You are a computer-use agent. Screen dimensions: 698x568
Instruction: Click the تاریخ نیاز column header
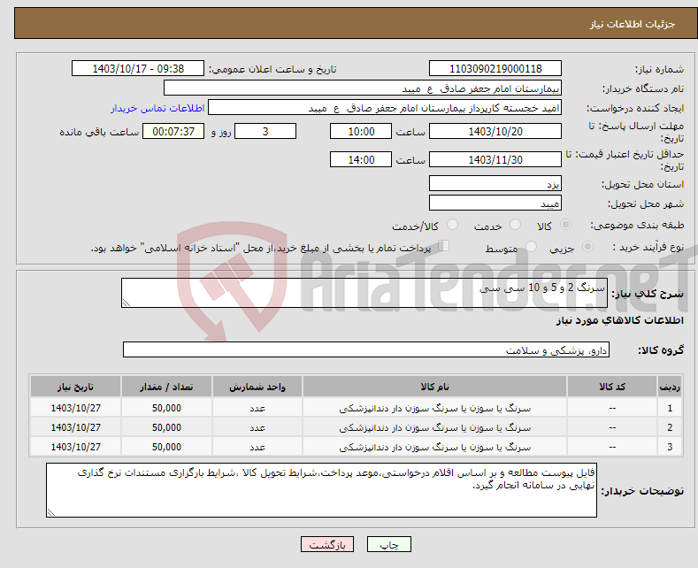[75, 387]
